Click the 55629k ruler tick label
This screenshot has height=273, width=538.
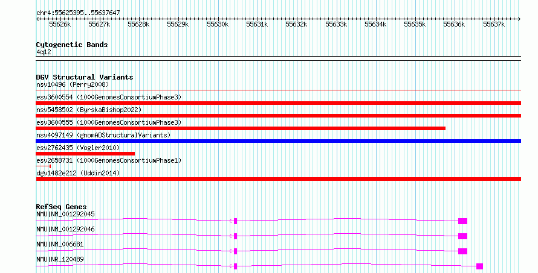pyautogui.click(x=178, y=24)
